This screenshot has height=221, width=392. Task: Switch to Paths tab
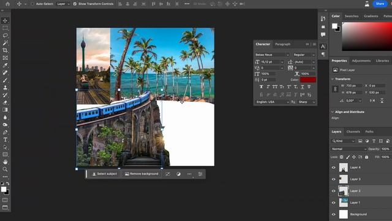pyautogui.click(x=369, y=131)
